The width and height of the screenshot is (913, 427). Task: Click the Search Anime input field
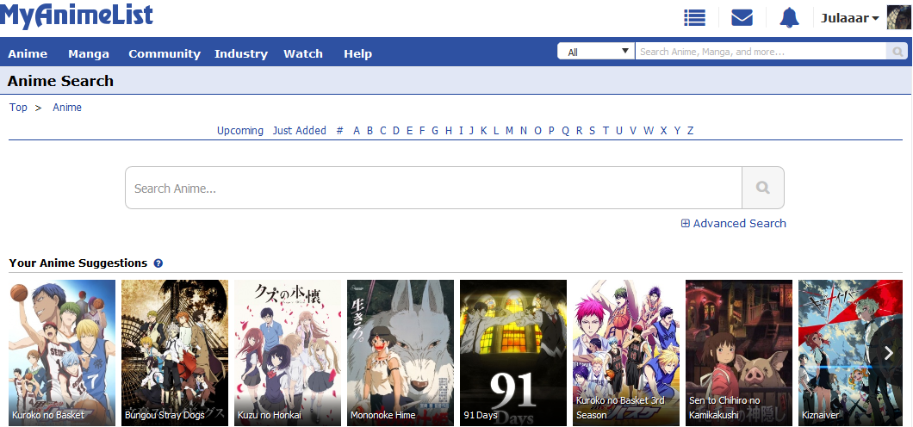pos(433,188)
